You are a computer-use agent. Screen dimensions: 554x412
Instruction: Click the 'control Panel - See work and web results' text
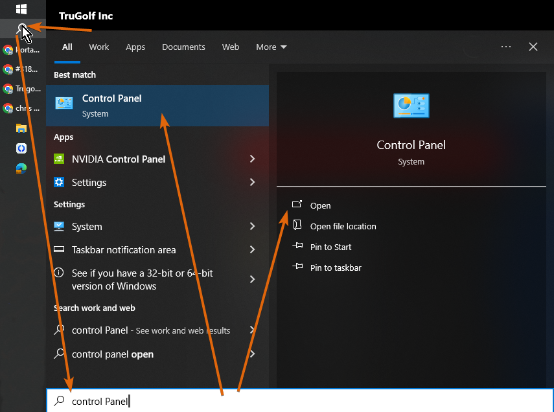(x=151, y=330)
